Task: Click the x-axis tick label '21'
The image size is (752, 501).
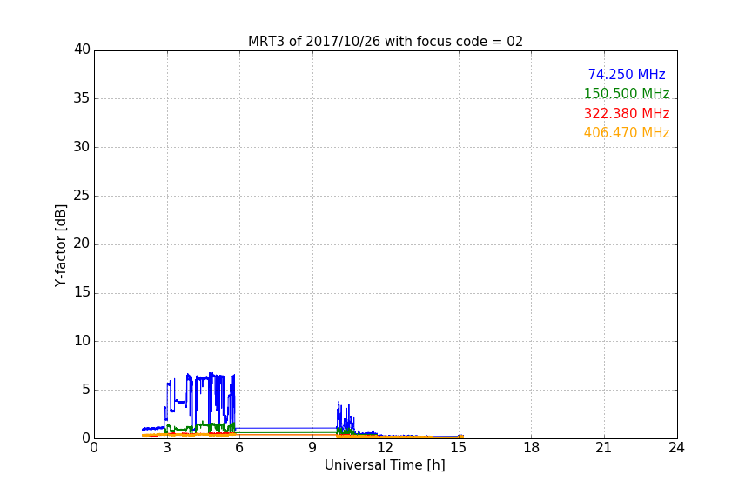Action: pos(604,448)
